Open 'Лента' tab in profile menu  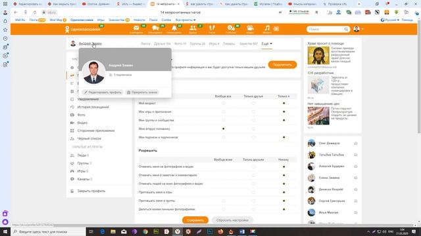click(x=145, y=44)
